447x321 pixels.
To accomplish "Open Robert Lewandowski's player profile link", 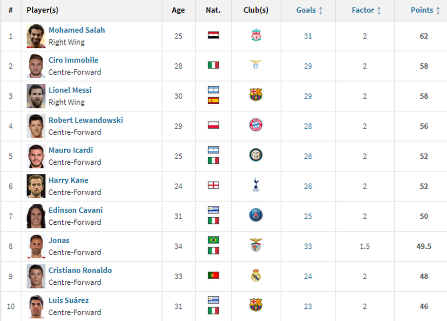I will tap(86, 120).
